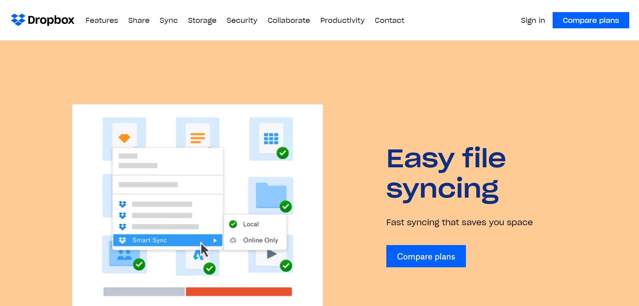Screen dimensions: 639x306
Task: Open the Storage nav item
Action: tap(202, 21)
